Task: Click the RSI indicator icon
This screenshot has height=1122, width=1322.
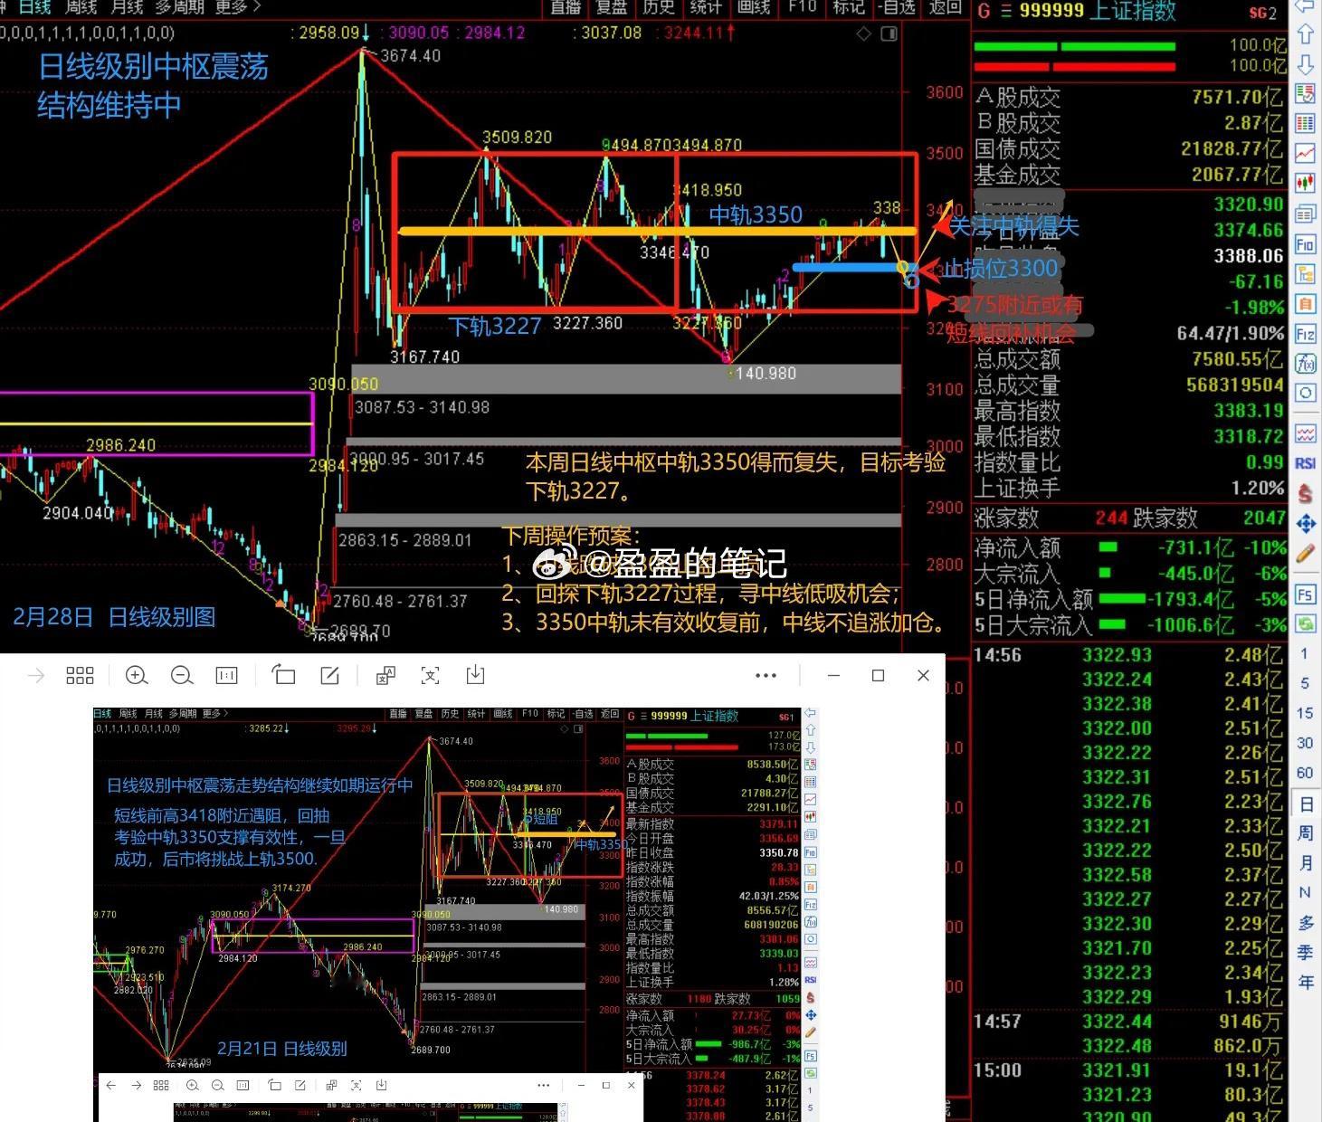Action: click(x=1305, y=463)
